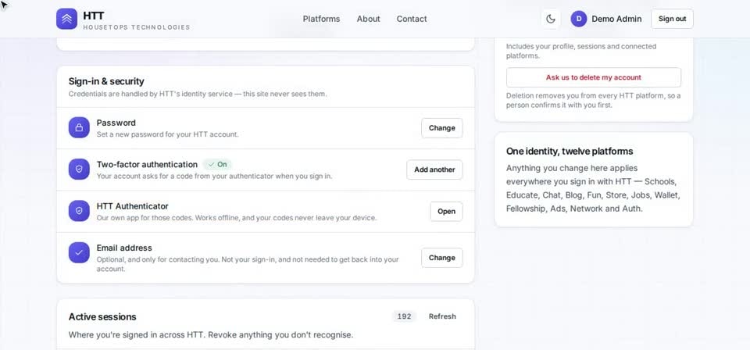Click the HOUSETOPS TECHNOLOGIES brand text

click(136, 27)
